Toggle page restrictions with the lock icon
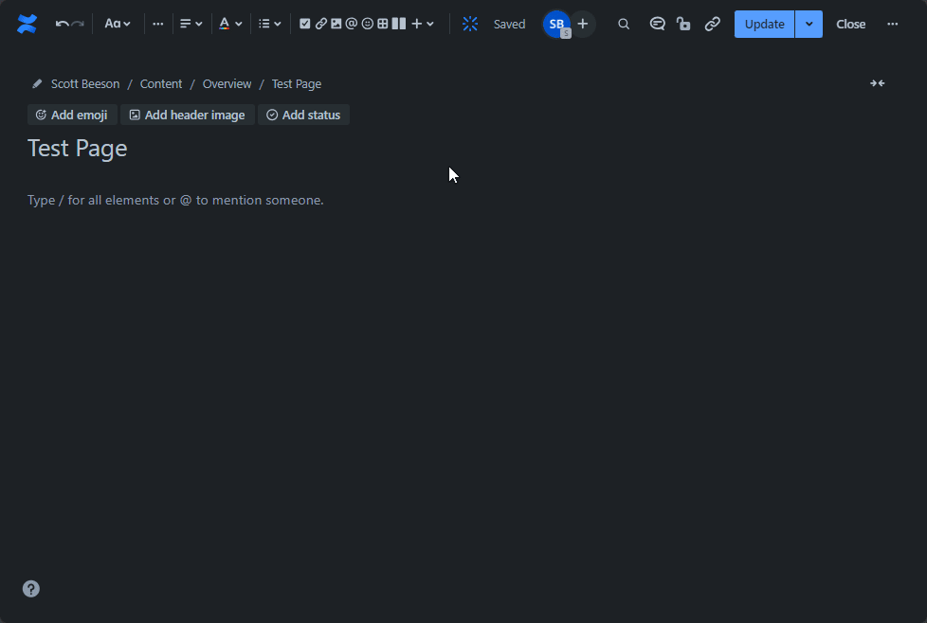 click(x=683, y=24)
